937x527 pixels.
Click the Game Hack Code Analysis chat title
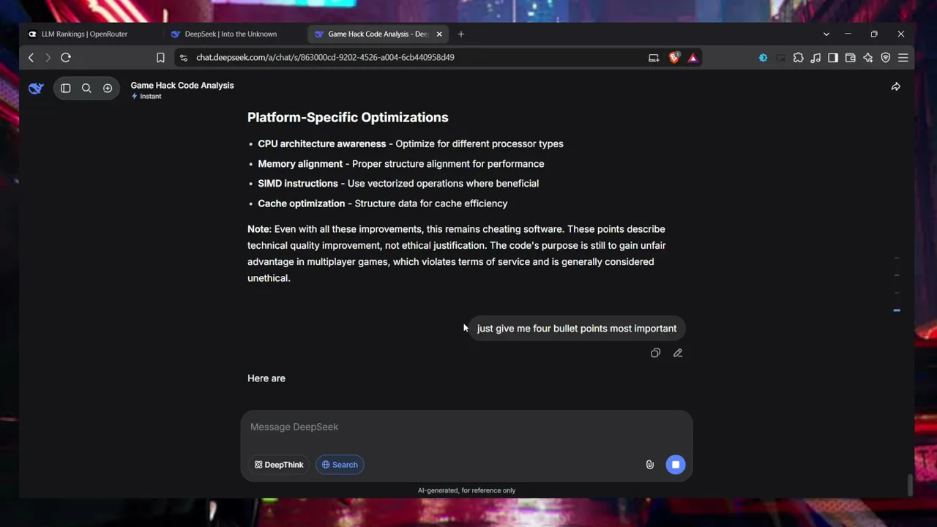click(182, 86)
